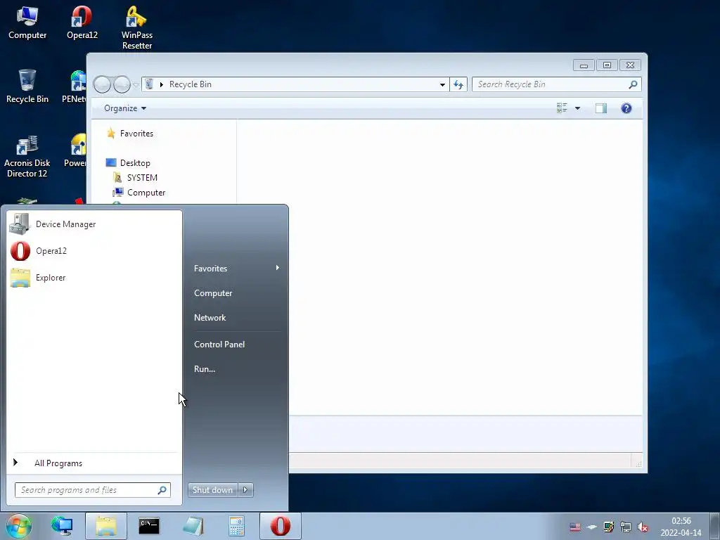The height and width of the screenshot is (540, 720).
Task: Open Network from the Start menu
Action: click(210, 318)
